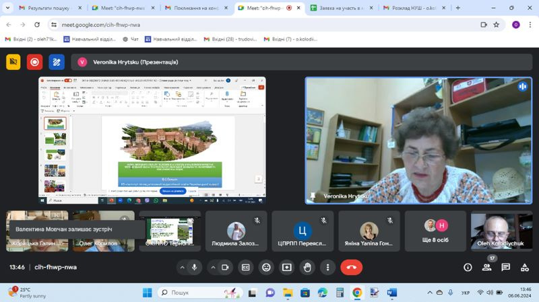Open 'Вхідні (28) - trudovi' bookmark
The image size is (539, 302).
click(230, 39)
